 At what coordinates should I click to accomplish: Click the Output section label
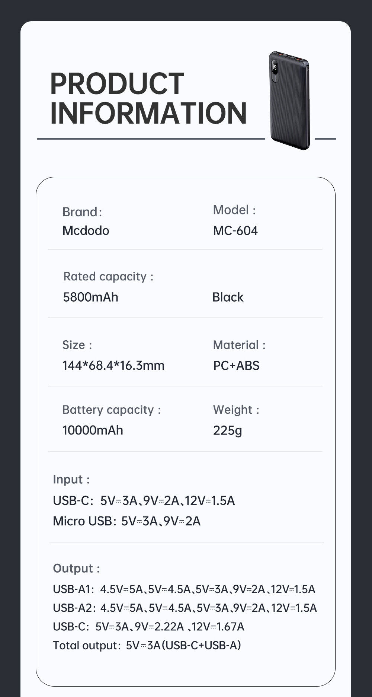pyautogui.click(x=76, y=568)
